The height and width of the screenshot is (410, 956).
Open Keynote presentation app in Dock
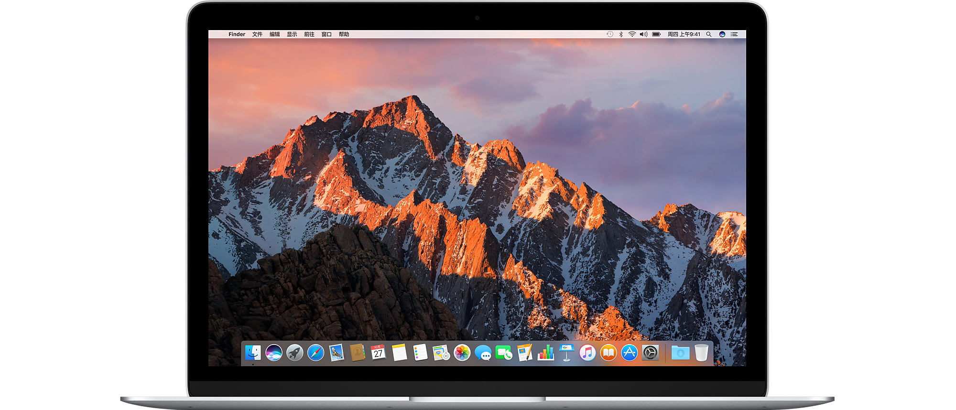tap(566, 353)
